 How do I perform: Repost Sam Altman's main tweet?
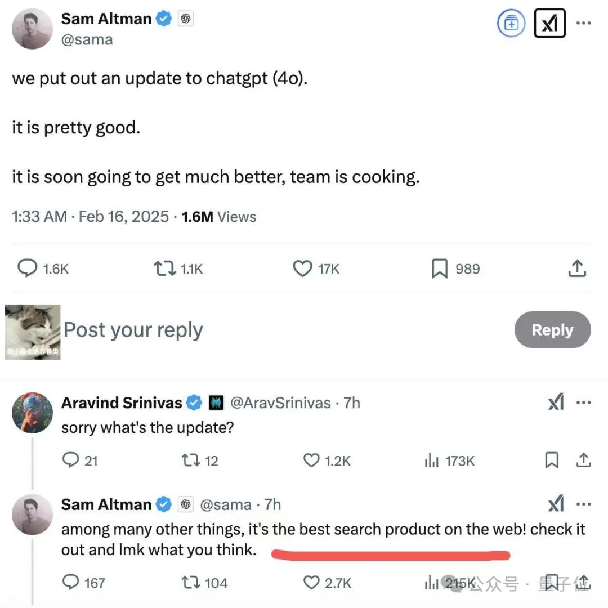(165, 269)
